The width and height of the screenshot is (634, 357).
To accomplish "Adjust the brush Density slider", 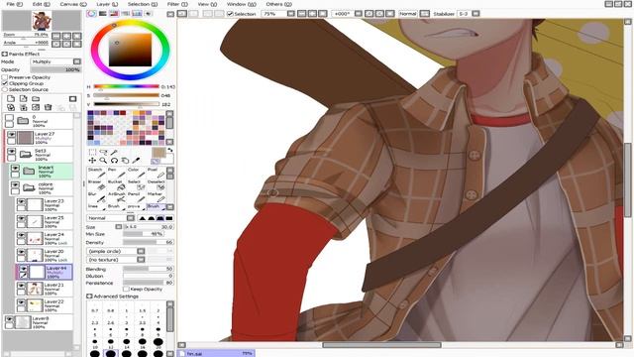I will coord(148,242).
